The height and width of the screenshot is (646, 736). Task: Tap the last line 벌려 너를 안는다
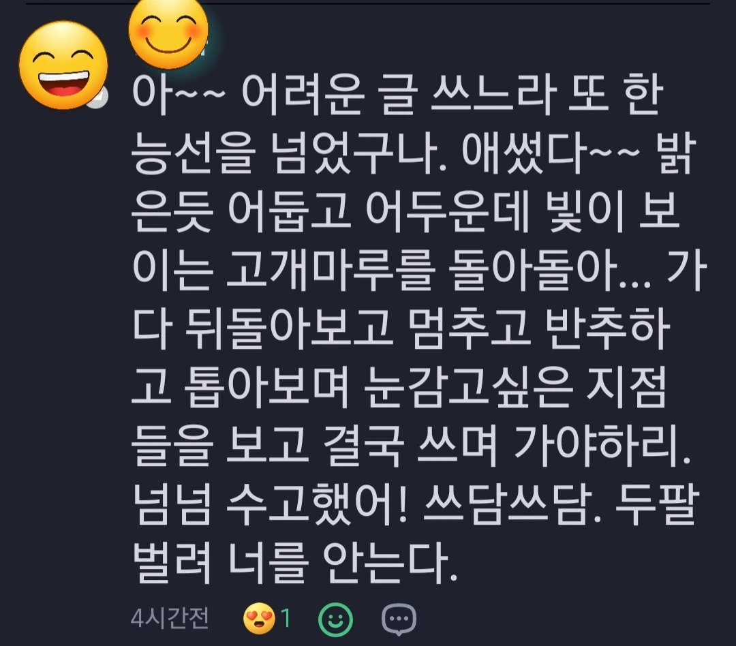point(295,562)
